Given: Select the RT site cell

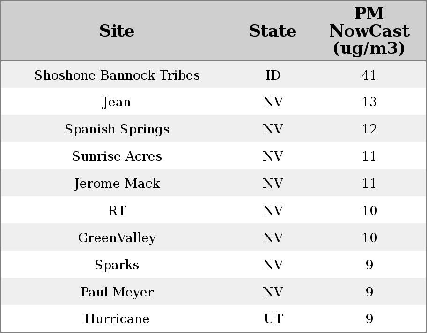Looking at the screenshot, I should click(x=117, y=211).
